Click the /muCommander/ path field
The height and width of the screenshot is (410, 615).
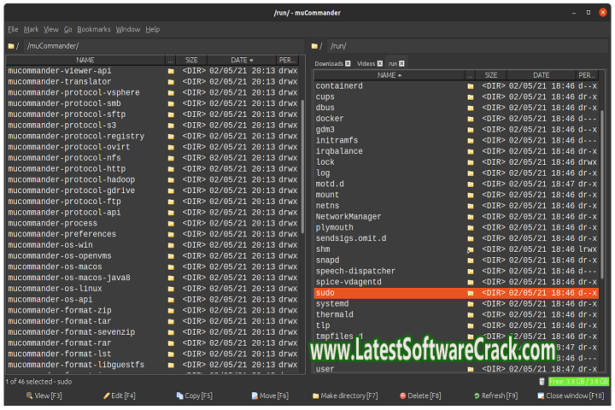click(162, 46)
